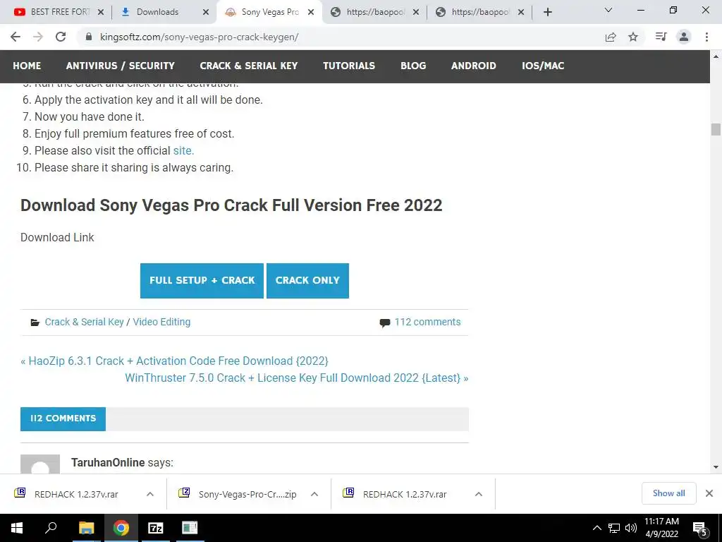Click the share page icon in address bar
Viewport: 722px width, 542px height.
(x=611, y=37)
